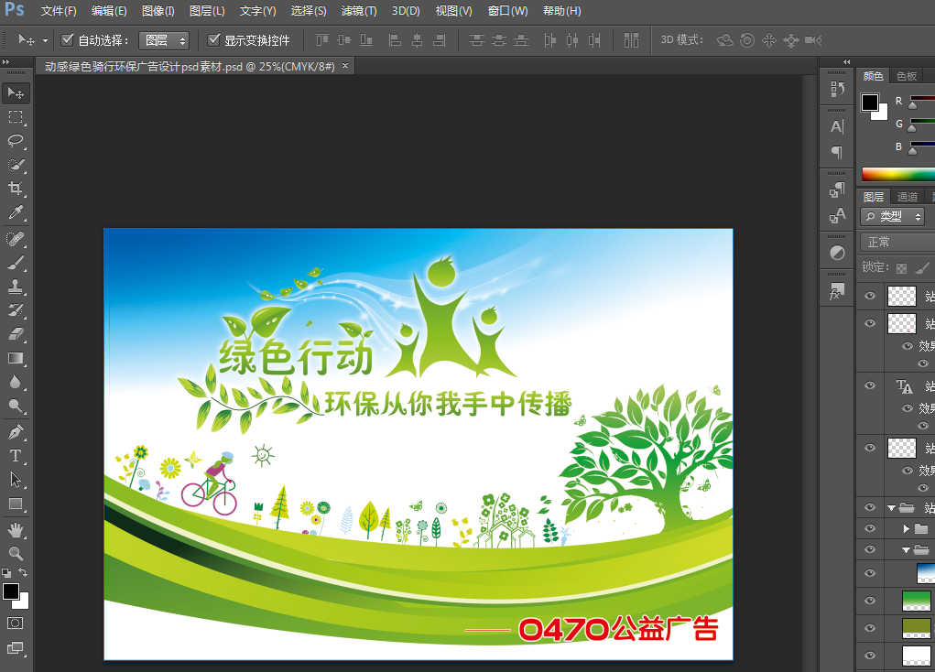Open the 滤镜(T) menu
The width and height of the screenshot is (935, 672).
pos(359,11)
